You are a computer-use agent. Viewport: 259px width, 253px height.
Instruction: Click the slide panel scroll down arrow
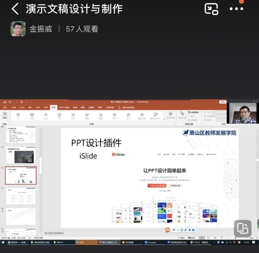41,235
